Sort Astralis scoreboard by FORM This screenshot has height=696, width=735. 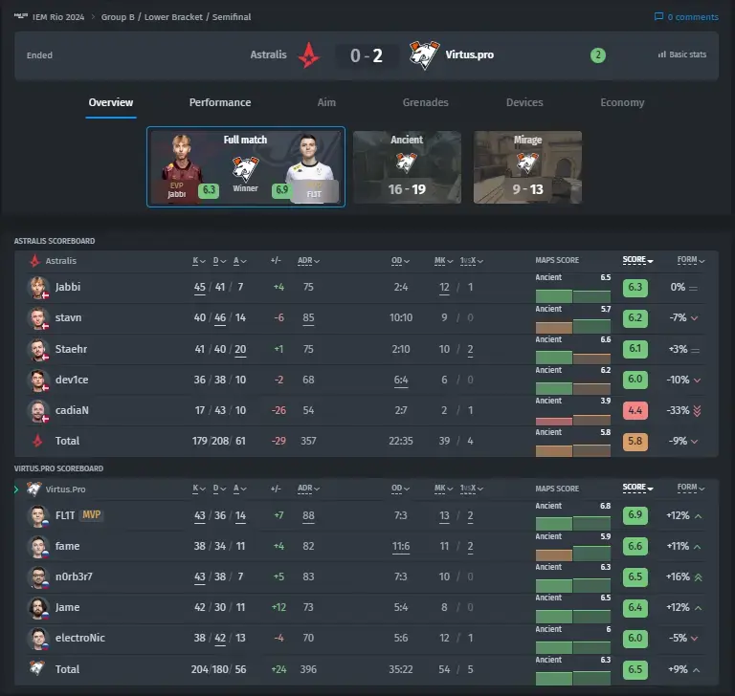690,260
